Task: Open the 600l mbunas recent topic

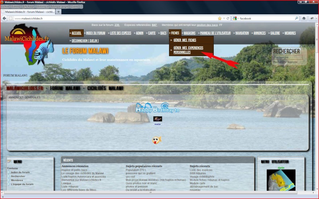Action: [x=198, y=174]
